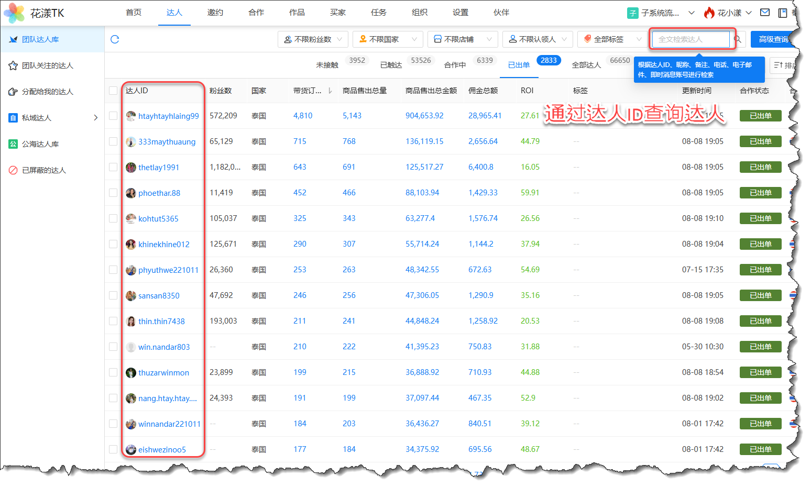Toggle the select-all checkbox in table header
The height and width of the screenshot is (487, 811).
coord(113,91)
